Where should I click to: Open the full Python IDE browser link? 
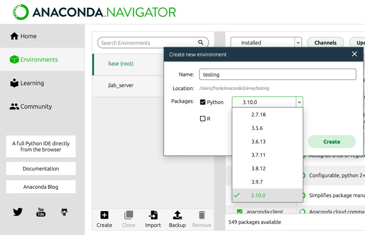pos(41,147)
